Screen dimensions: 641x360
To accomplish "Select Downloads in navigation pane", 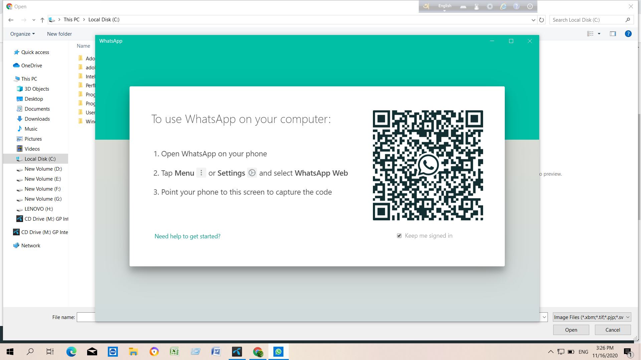I will click(x=37, y=119).
